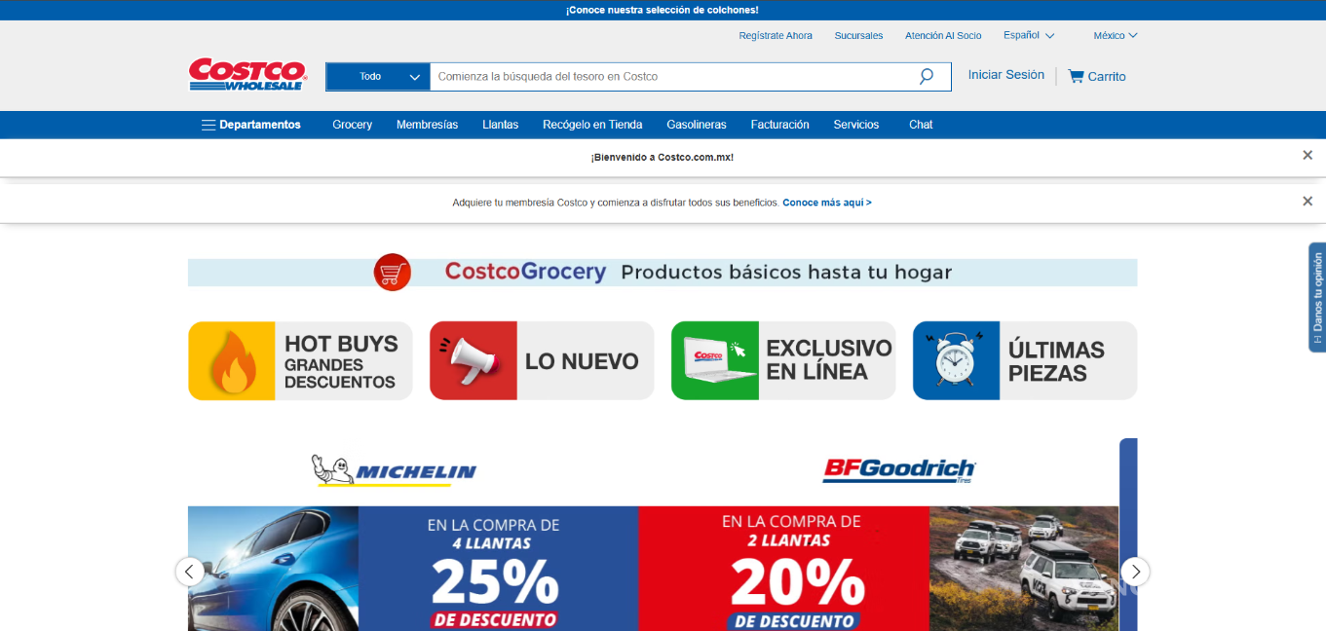Open the Conoce más aquí link
The image size is (1326, 631).
826,202
